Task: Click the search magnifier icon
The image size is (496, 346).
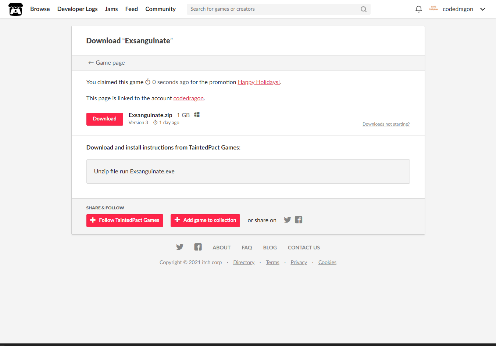Action: point(364,9)
